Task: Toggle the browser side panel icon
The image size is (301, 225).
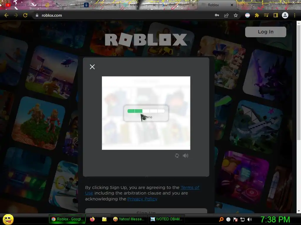Action: [x=276, y=15]
